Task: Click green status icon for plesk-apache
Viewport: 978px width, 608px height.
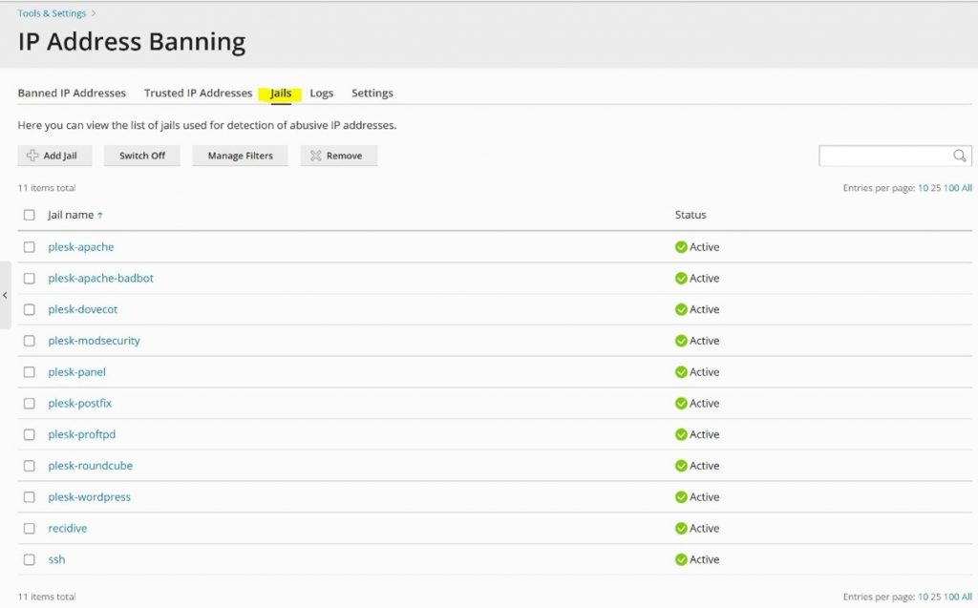Action: point(681,247)
